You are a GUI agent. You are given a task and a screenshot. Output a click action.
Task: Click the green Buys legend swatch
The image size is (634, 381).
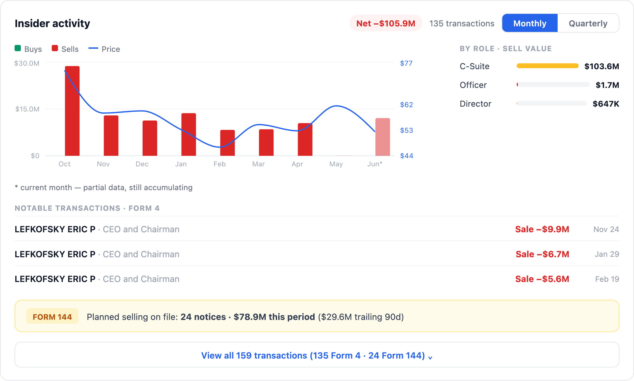point(18,48)
